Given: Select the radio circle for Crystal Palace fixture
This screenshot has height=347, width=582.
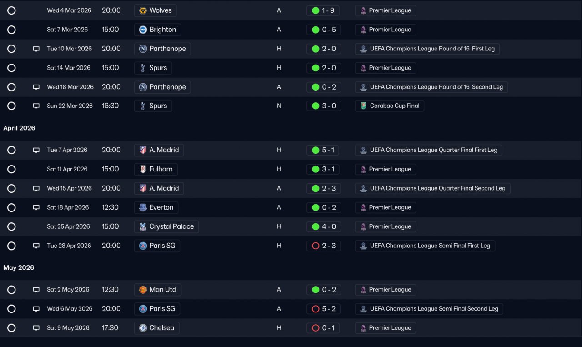Looking at the screenshot, I should [11, 226].
